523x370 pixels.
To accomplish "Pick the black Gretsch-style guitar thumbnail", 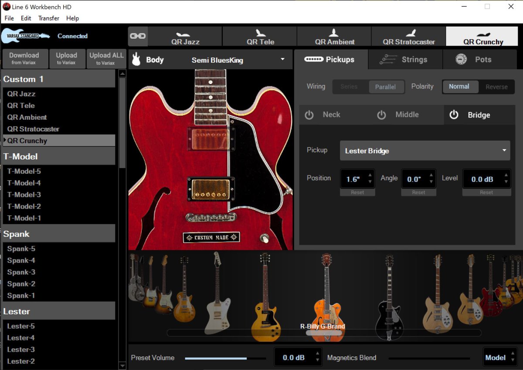I will click(x=389, y=297).
